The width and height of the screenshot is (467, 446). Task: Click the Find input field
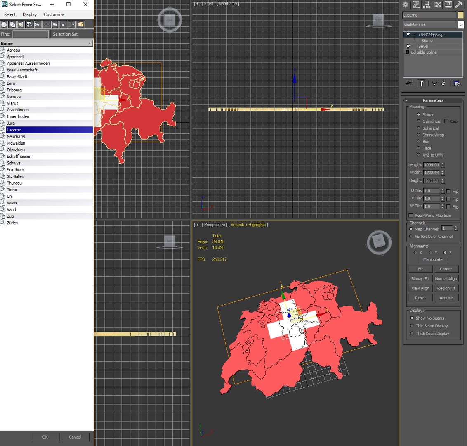coord(31,34)
